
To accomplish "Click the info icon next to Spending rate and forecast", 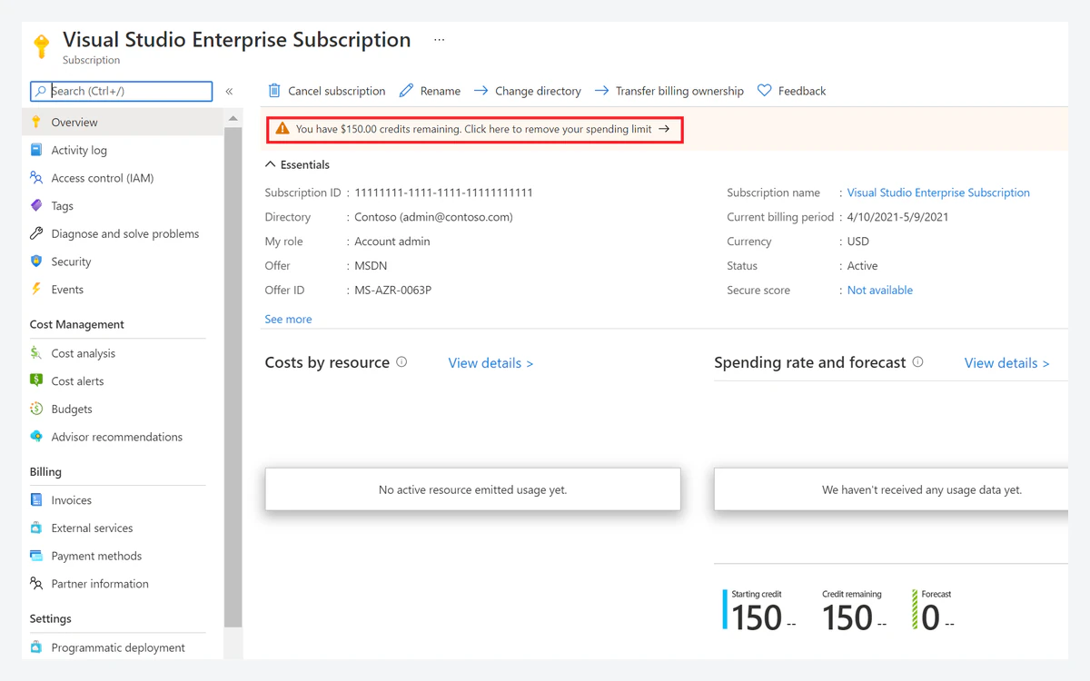I will coord(917,361).
